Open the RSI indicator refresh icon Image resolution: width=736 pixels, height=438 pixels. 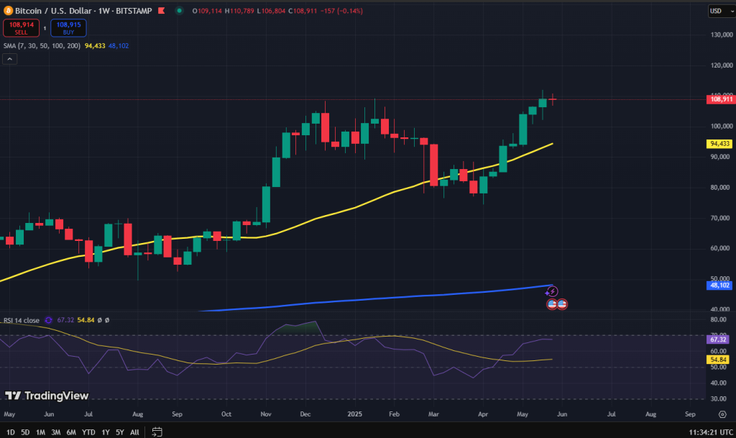pos(48,320)
